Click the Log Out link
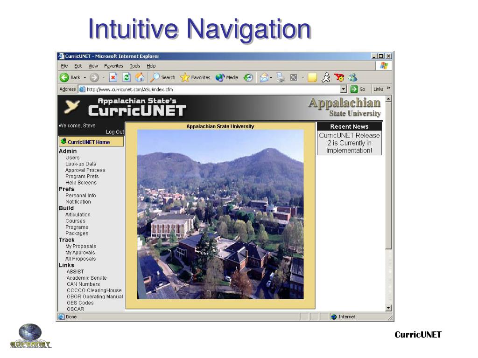The height and width of the screenshot is (358, 478). [115, 132]
